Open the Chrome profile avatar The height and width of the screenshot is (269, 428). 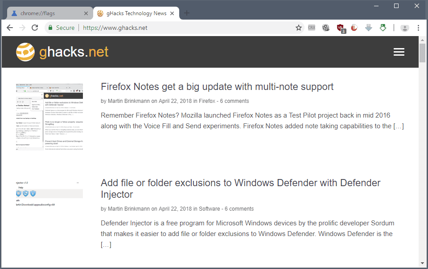point(405,28)
